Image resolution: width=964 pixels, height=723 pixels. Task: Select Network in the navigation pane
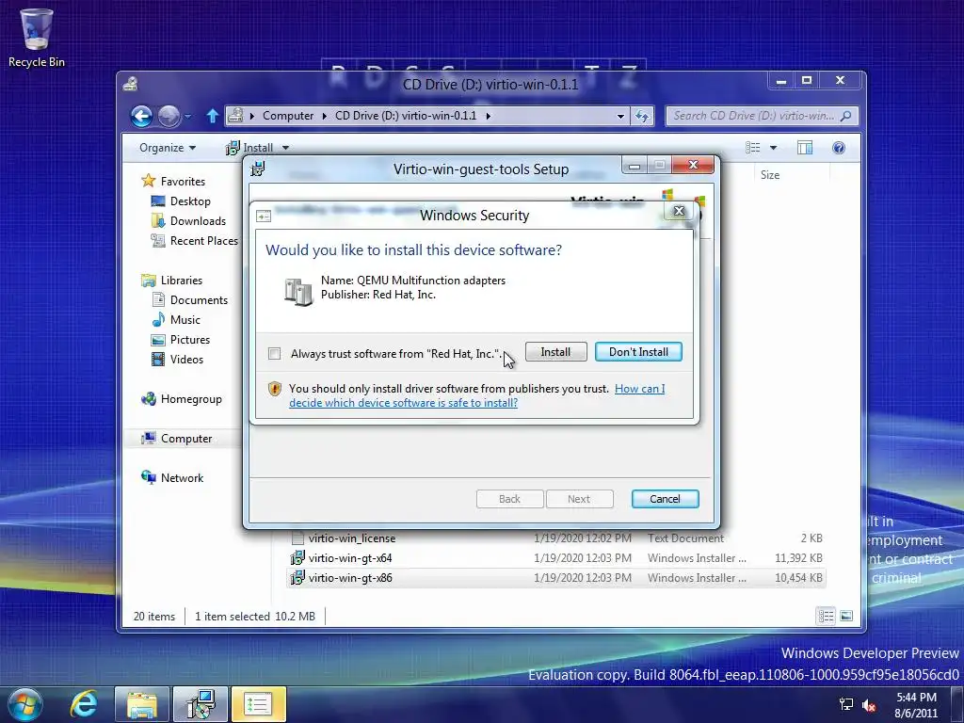point(182,477)
